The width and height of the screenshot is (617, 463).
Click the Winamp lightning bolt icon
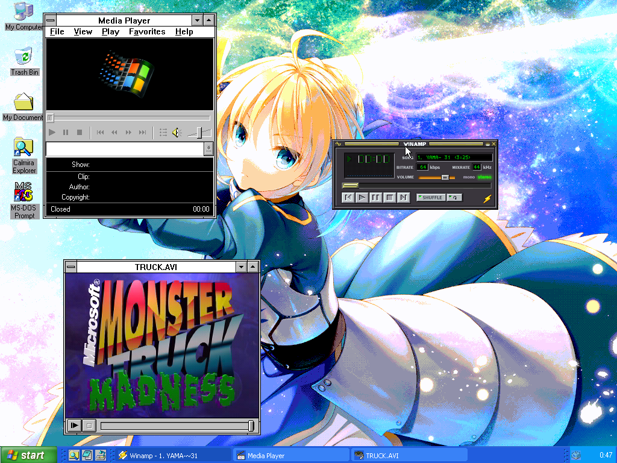(487, 198)
